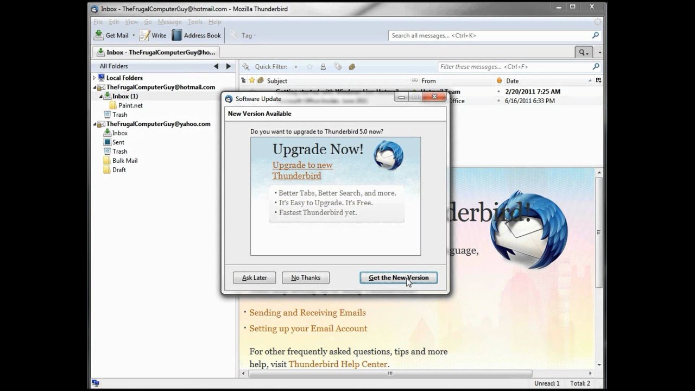Image resolution: width=695 pixels, height=391 pixels.
Task: Open the list all tabs dropdown arrow
Action: [x=599, y=53]
